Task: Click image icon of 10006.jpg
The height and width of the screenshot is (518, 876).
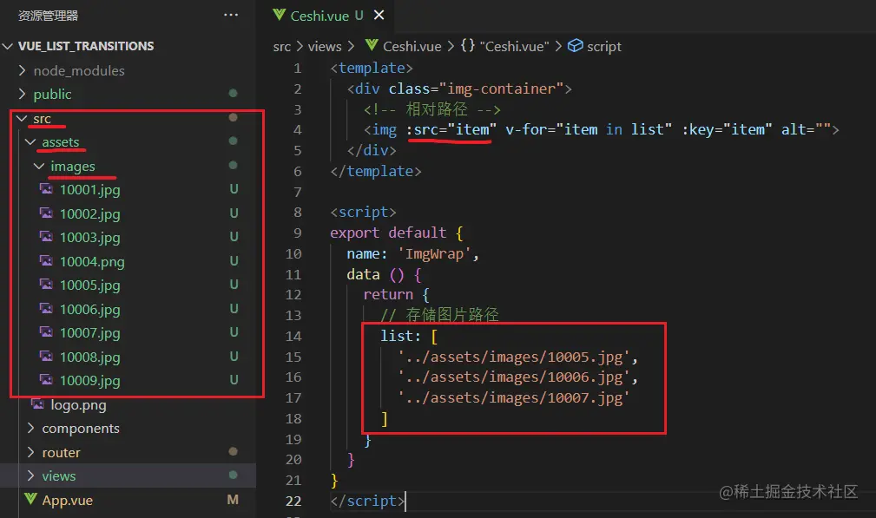Action: 46,309
